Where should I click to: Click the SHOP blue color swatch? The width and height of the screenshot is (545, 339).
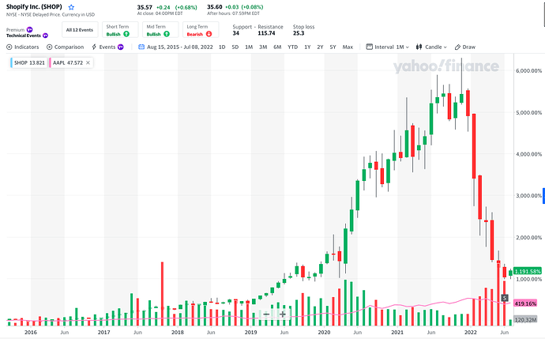(11, 62)
